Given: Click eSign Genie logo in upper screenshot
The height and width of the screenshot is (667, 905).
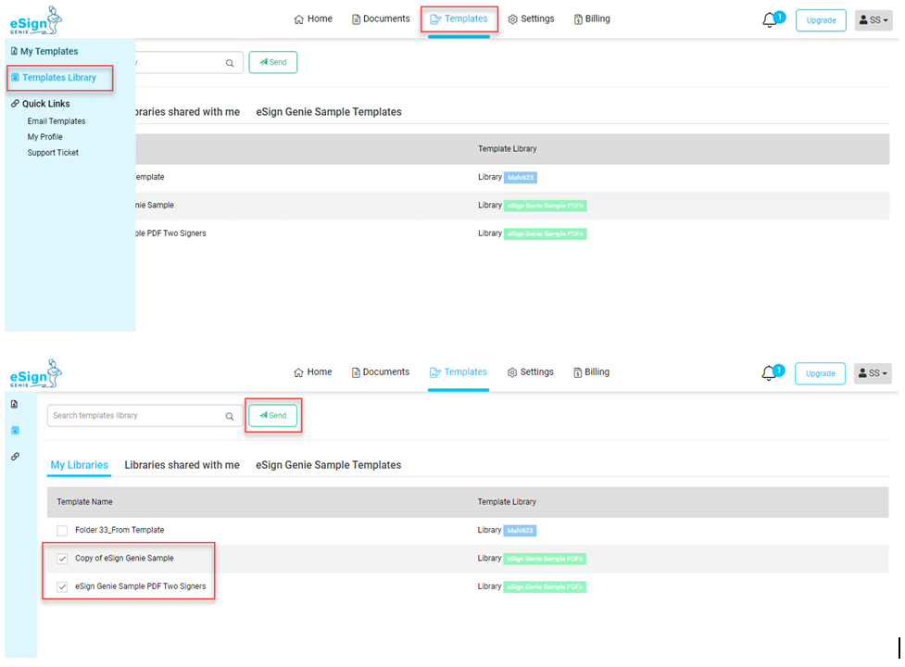Looking at the screenshot, I should (36, 20).
